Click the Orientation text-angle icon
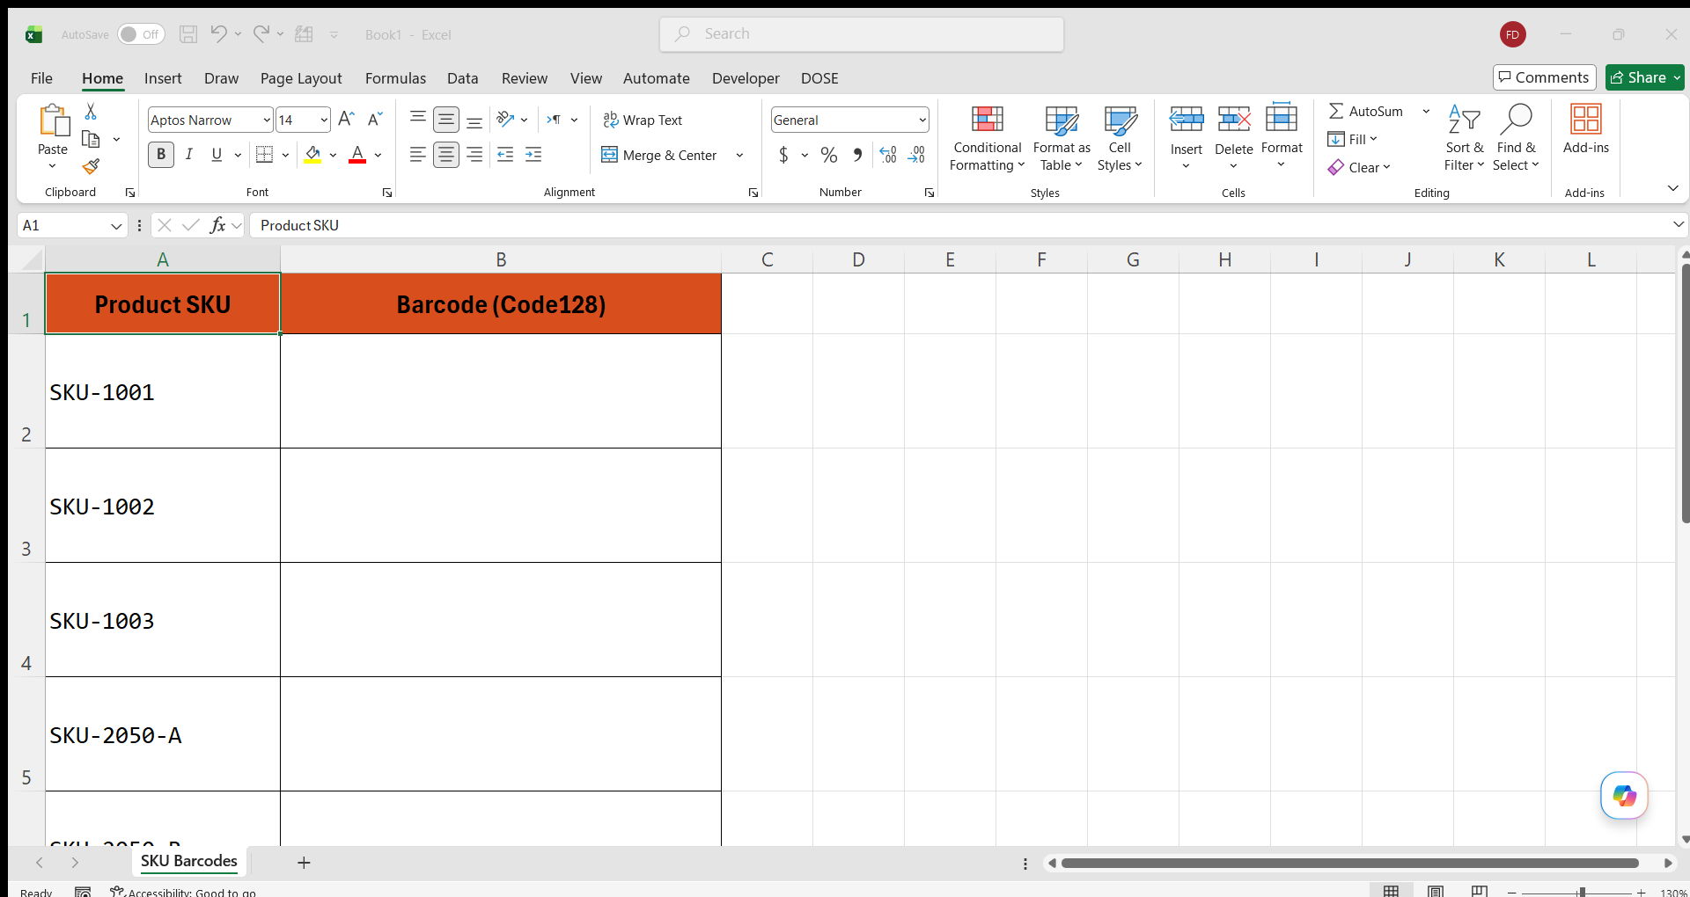1690x897 pixels. [505, 120]
